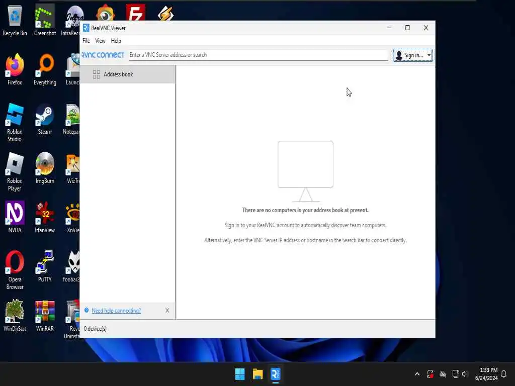Select Address book in the sidebar
The width and height of the screenshot is (515, 386).
(x=127, y=74)
